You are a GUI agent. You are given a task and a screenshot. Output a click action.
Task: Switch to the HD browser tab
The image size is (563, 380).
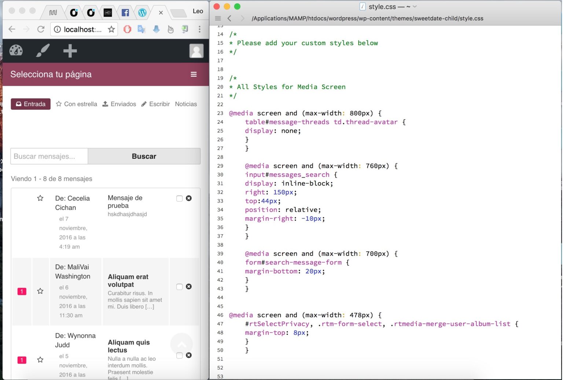(108, 13)
